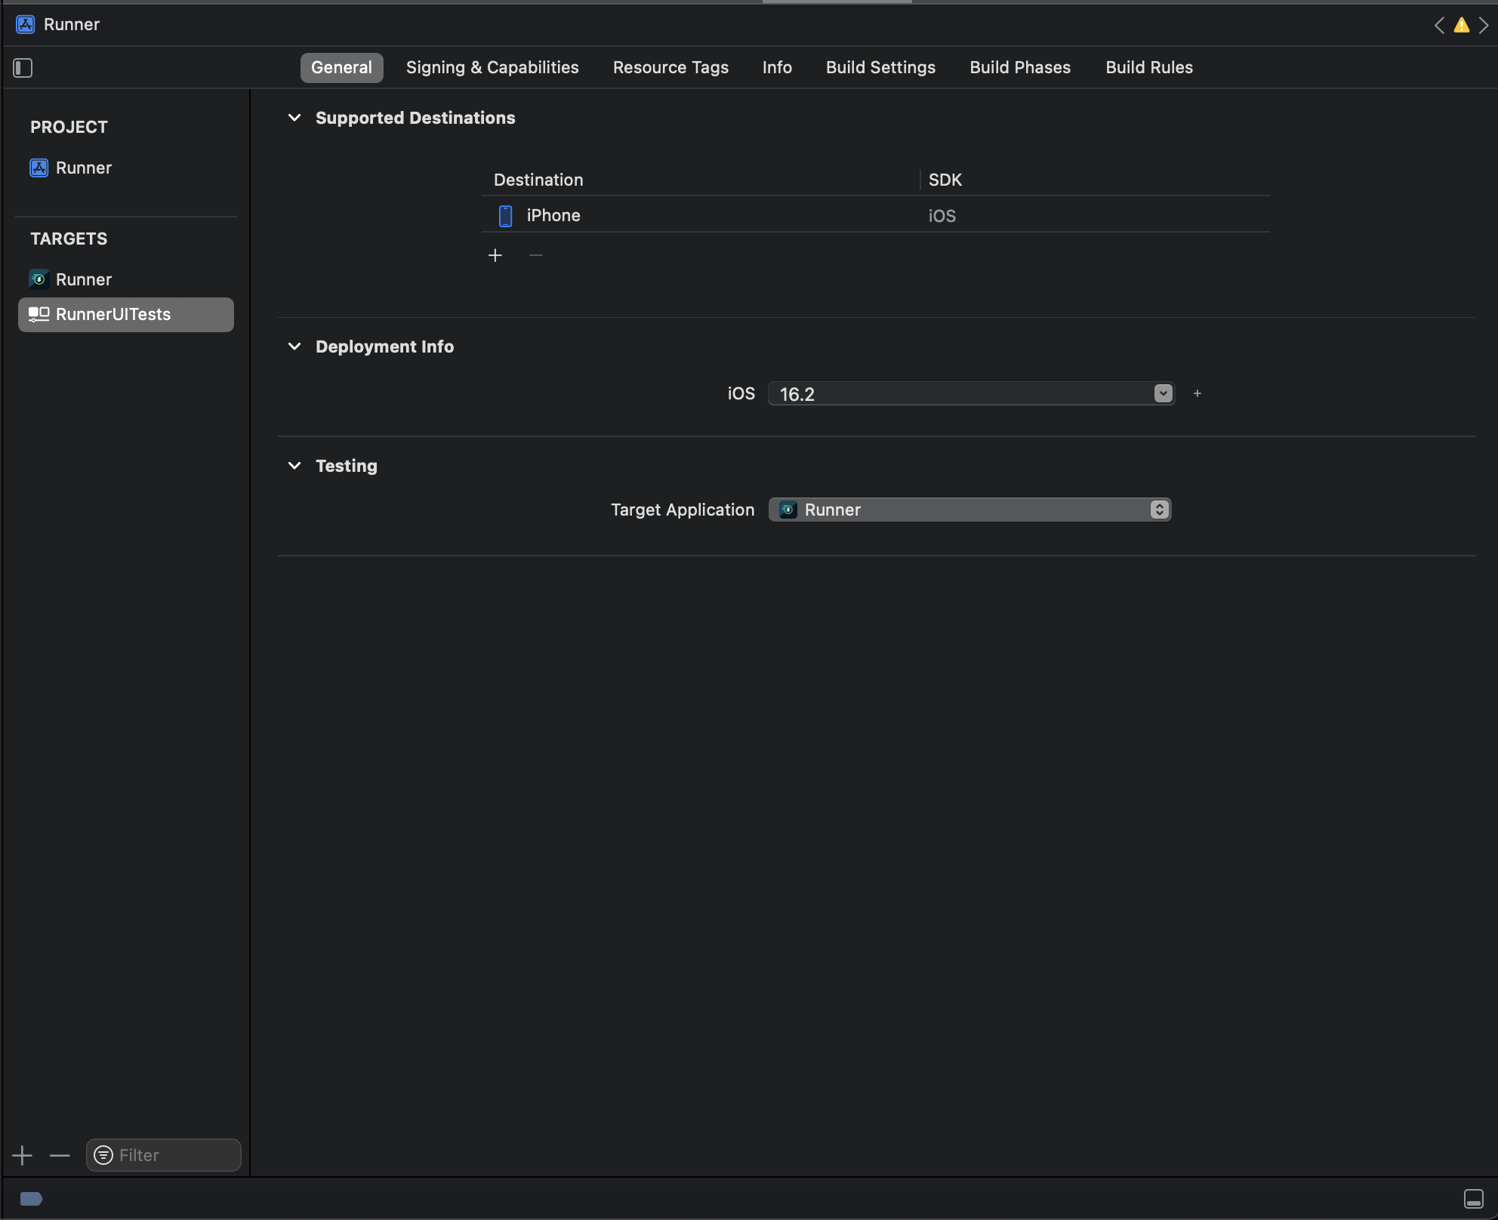Open the Target Application dropdown

coord(1159,510)
